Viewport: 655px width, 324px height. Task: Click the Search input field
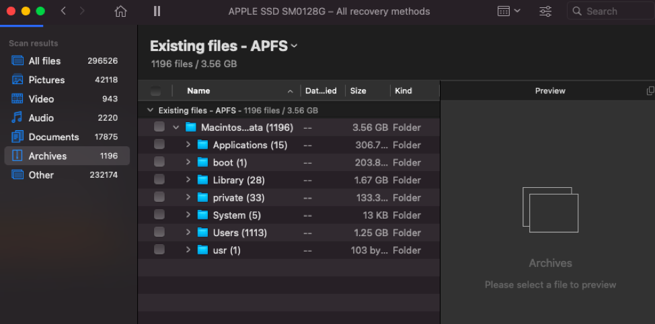point(611,11)
